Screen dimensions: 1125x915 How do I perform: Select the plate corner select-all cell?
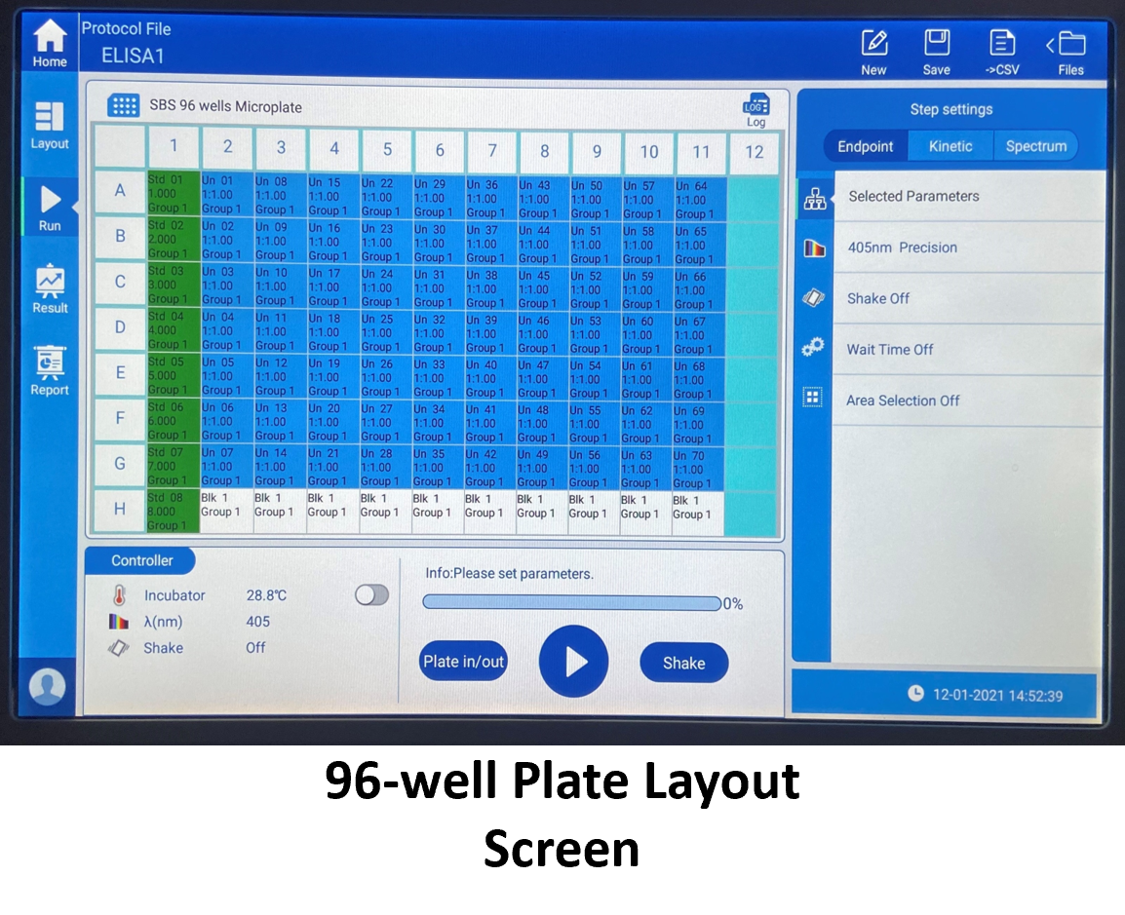point(120,145)
